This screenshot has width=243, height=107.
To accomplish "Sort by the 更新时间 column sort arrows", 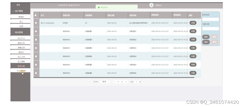I will [x=182, y=15].
